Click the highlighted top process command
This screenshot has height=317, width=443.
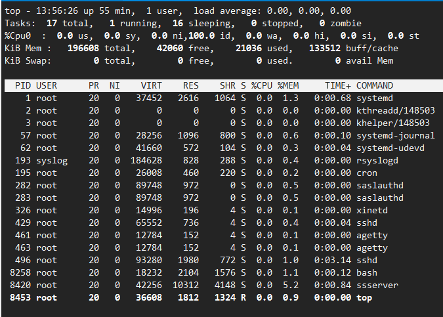click(x=364, y=297)
